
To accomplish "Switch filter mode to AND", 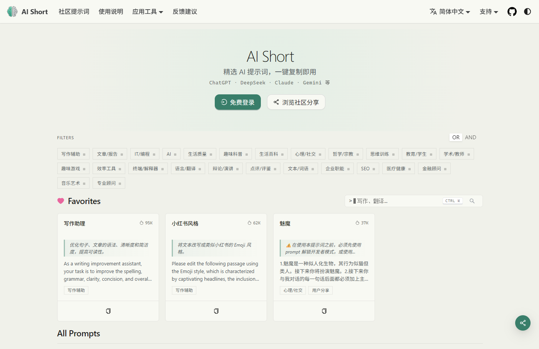I will [x=471, y=137].
